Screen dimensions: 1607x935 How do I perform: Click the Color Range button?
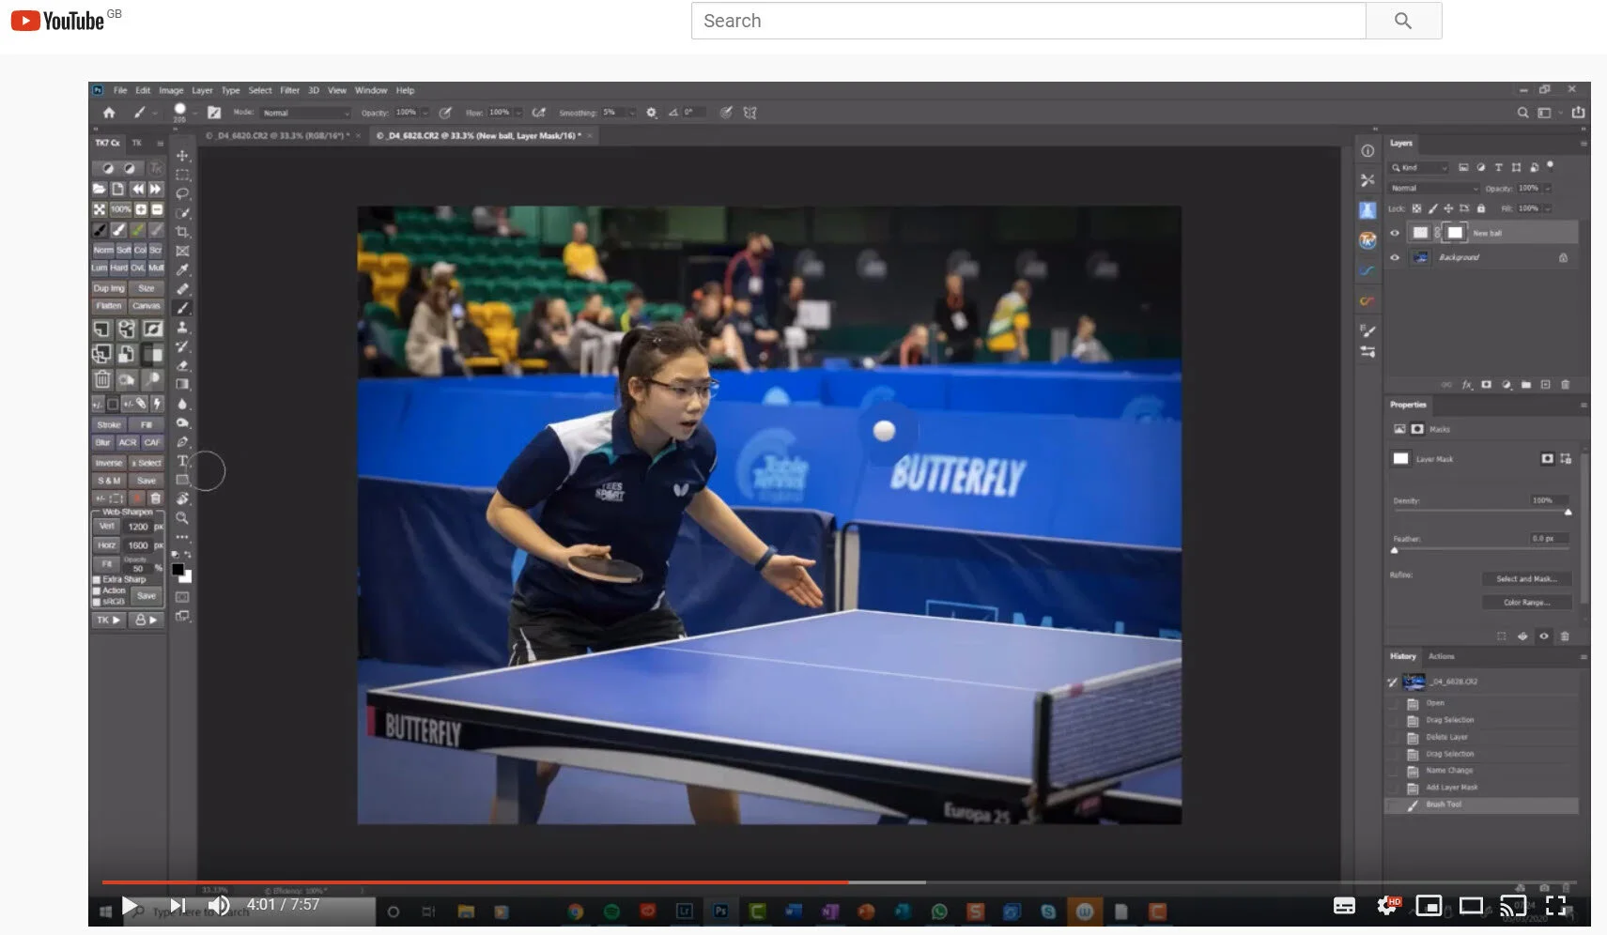tap(1526, 603)
